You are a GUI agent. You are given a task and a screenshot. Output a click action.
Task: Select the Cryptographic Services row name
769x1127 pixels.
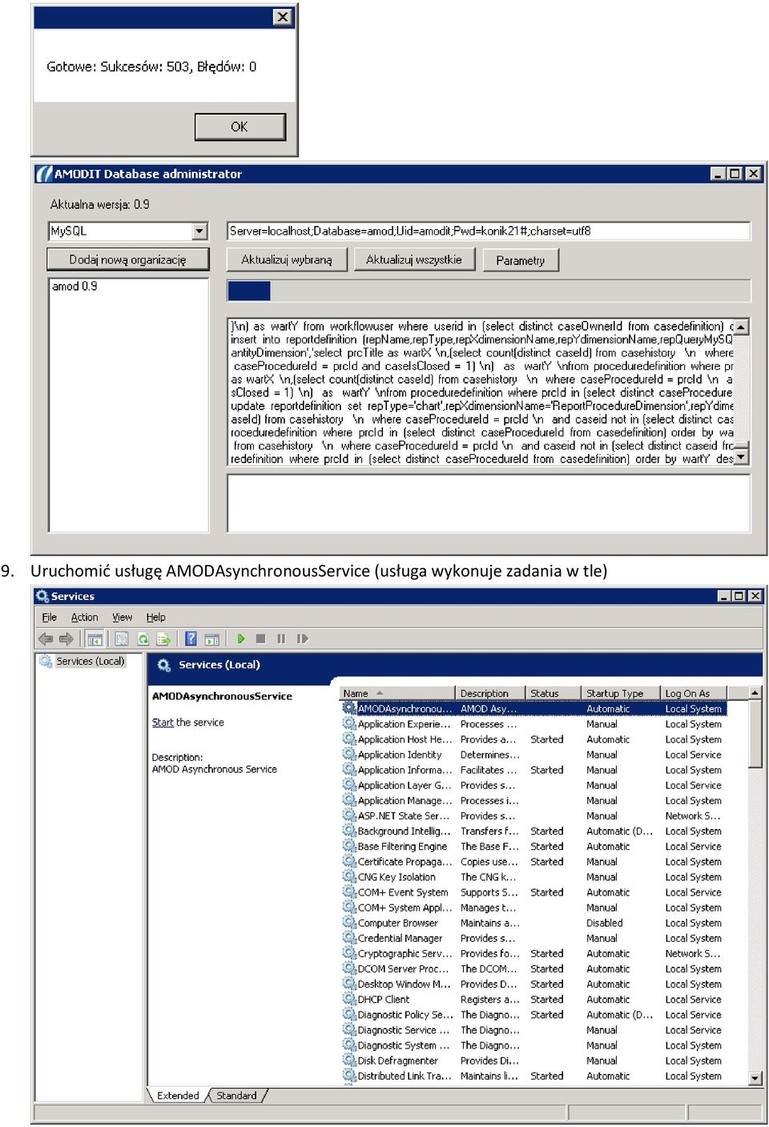tap(405, 953)
